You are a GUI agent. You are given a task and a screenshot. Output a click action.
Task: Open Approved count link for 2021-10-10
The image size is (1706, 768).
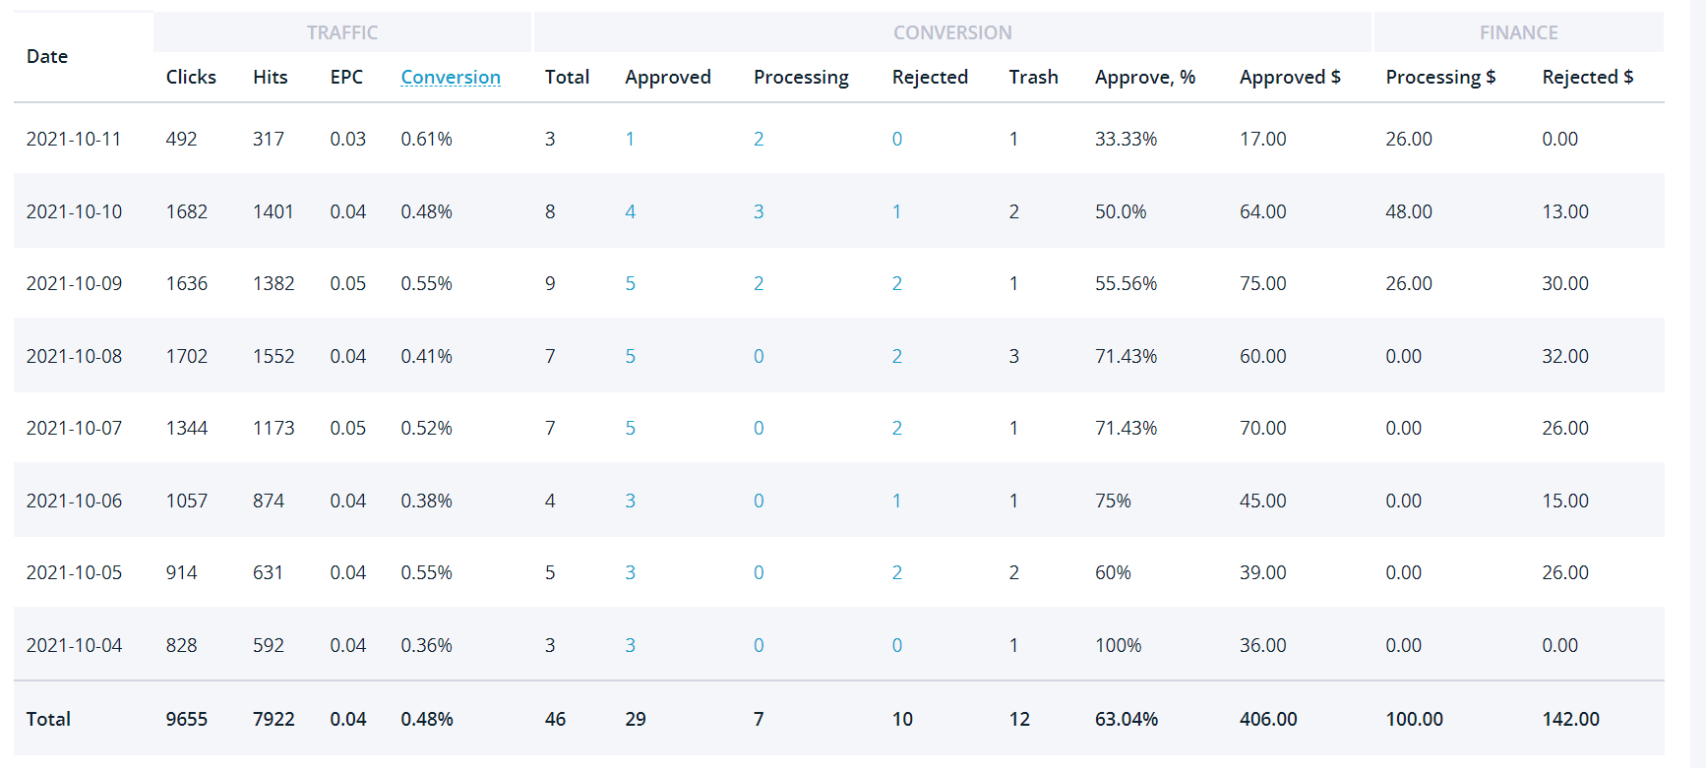630,211
